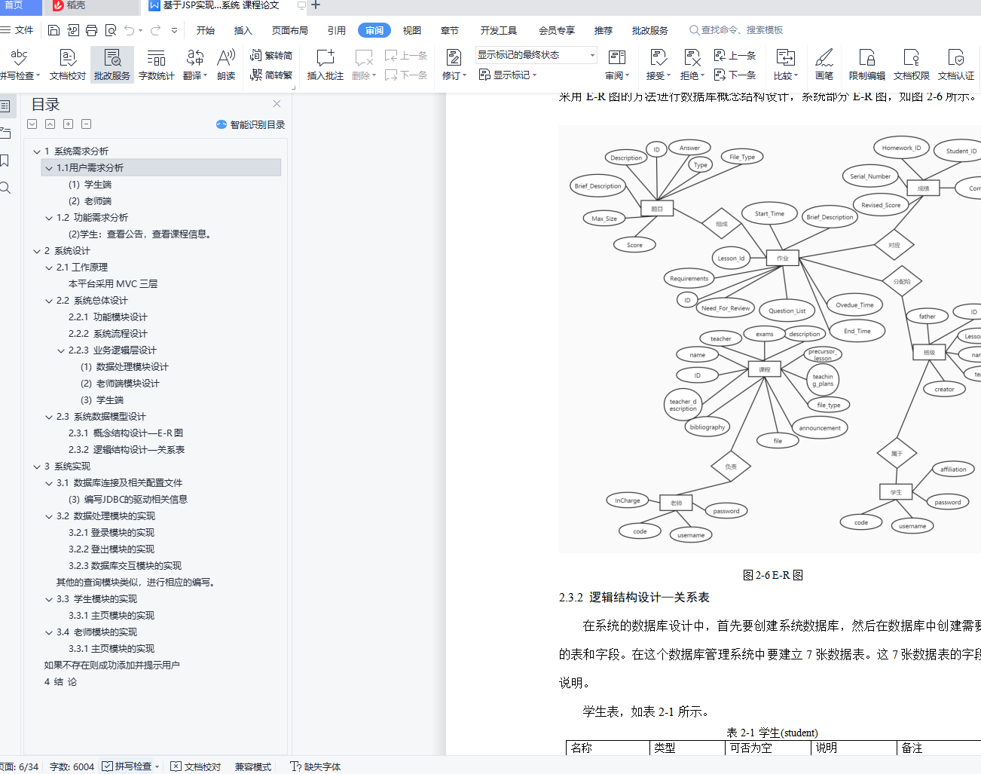Click the 查找命令、搜索模板 search box
Image resolution: width=981 pixels, height=774 pixels.
(736, 30)
